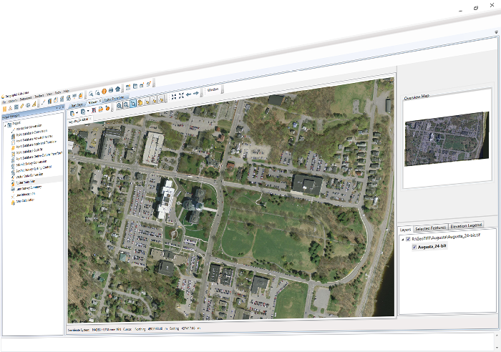
Task: Go to previous view with left arrow
Action: click(x=189, y=94)
